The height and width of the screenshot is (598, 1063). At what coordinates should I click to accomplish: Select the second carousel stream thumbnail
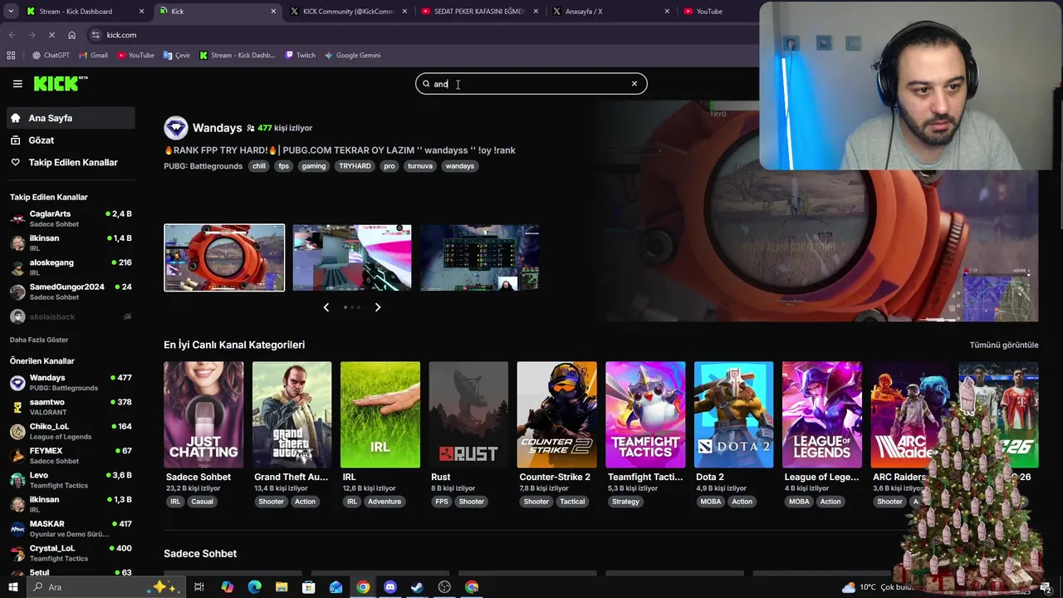[352, 257]
